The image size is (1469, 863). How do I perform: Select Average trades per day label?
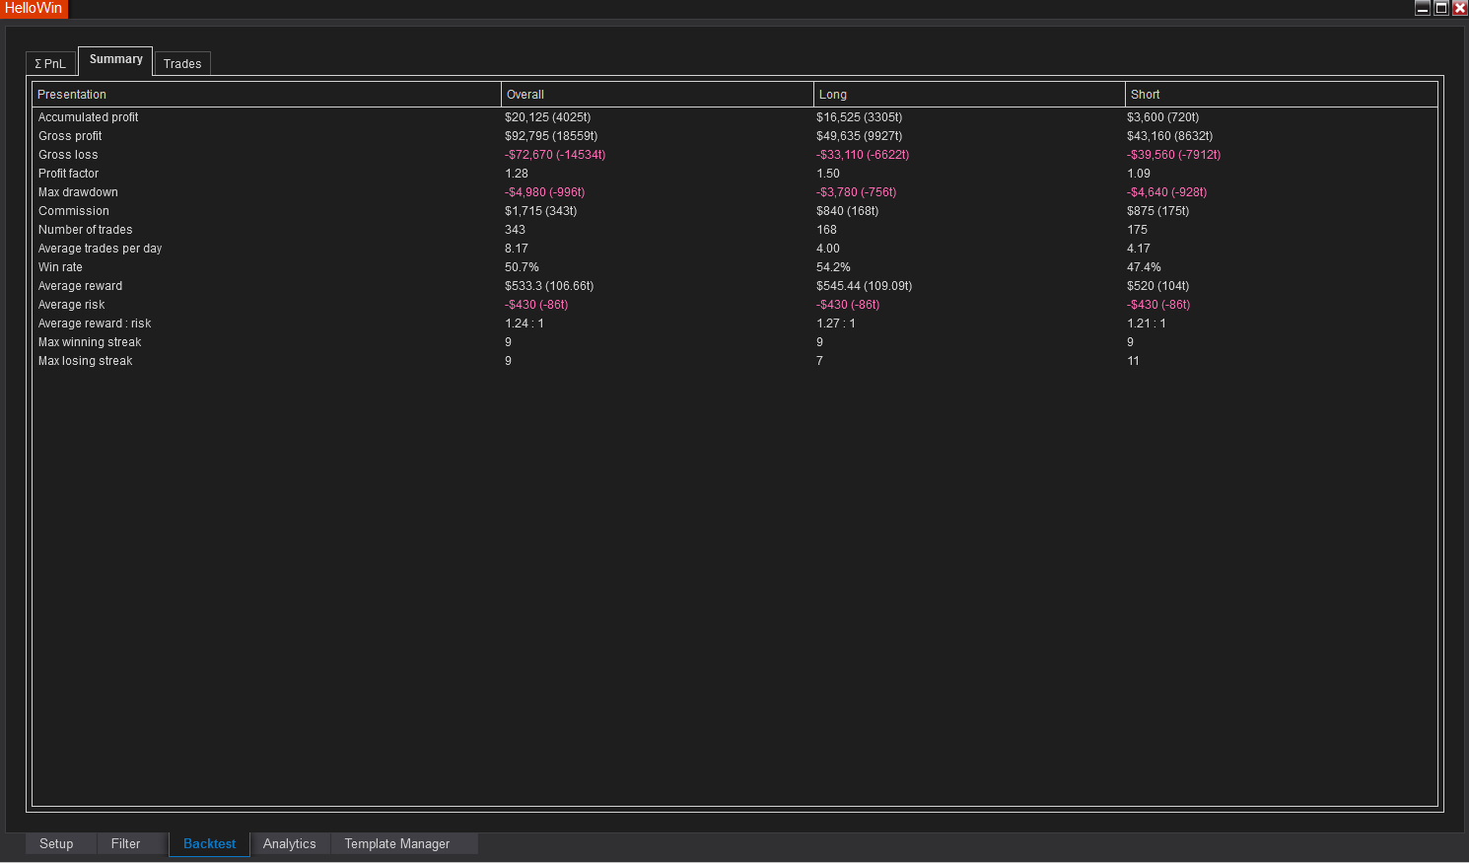pos(101,249)
